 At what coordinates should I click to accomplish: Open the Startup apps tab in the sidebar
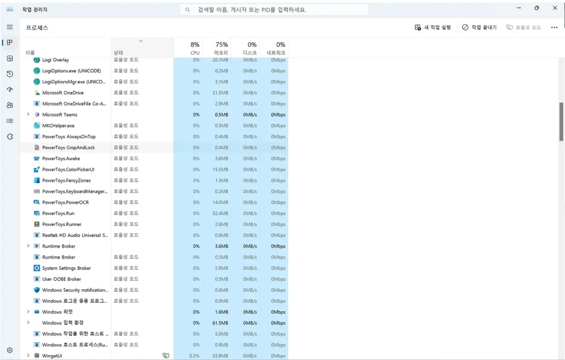pos(10,89)
